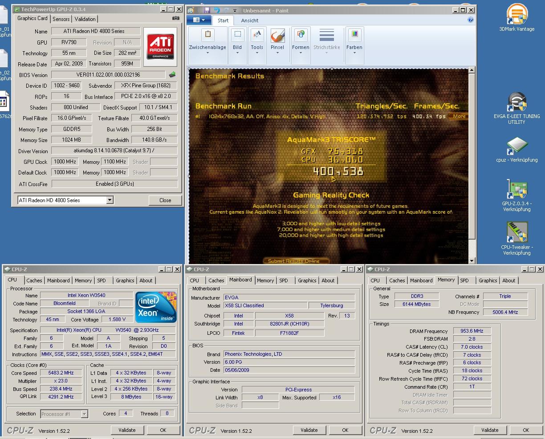The image size is (545, 439).
Task: Click the Save icon in Paint's title bar
Action: (x=207, y=10)
